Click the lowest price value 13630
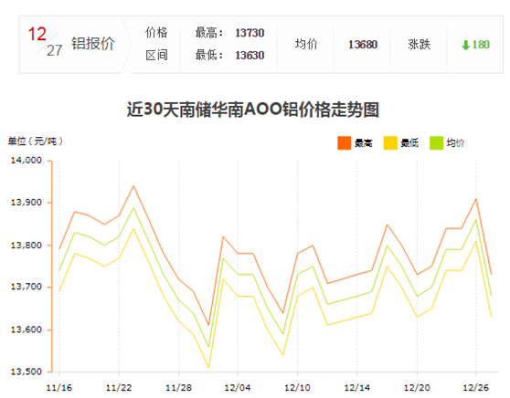The image size is (510, 398). (250, 56)
